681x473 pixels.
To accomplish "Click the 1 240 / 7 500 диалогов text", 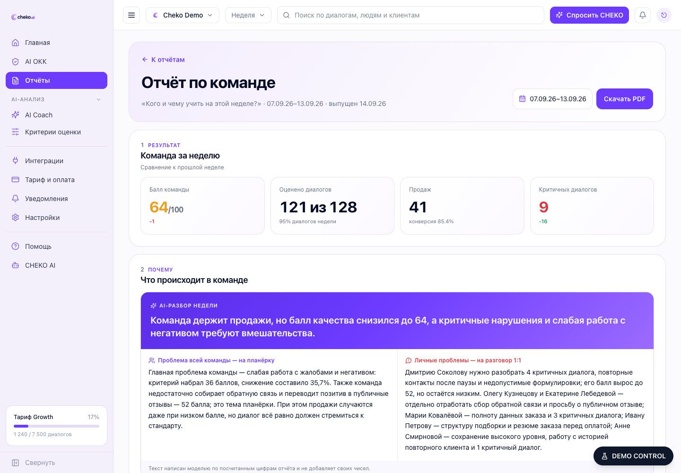I will 43,434.
